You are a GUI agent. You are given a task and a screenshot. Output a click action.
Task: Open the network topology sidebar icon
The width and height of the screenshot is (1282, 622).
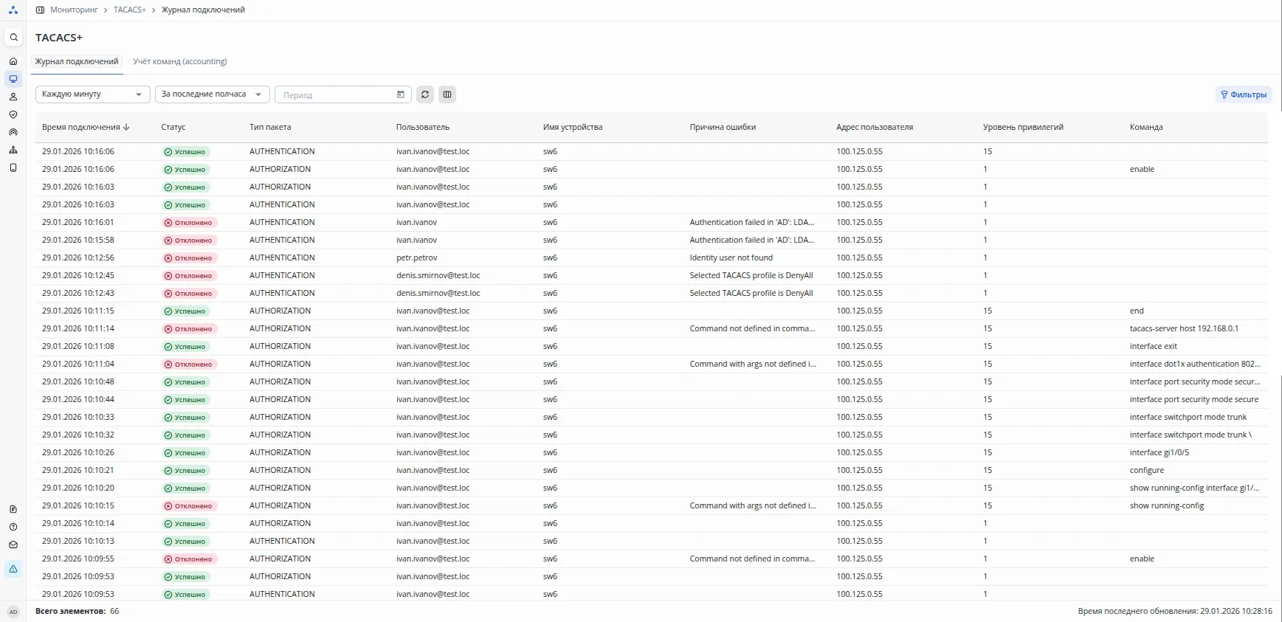(x=13, y=150)
